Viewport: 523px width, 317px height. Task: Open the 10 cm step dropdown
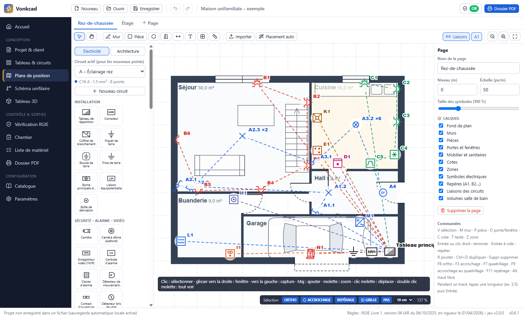pyautogui.click(x=404, y=300)
